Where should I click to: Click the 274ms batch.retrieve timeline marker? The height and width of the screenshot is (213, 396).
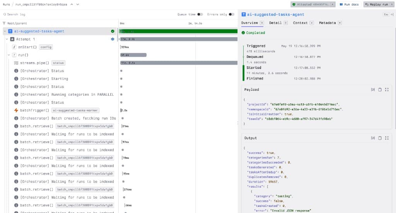click(127, 189)
